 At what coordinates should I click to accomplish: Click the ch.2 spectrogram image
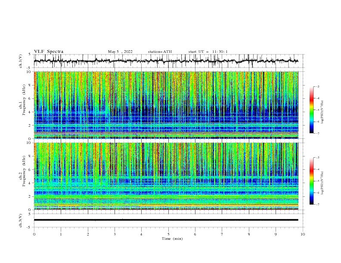pos(166,176)
